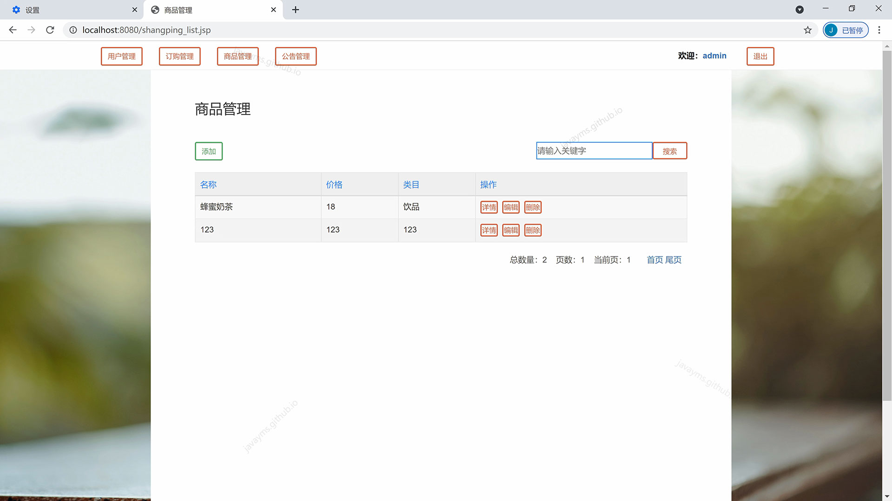
Task: View 详情 for product 123
Action: pyautogui.click(x=489, y=230)
